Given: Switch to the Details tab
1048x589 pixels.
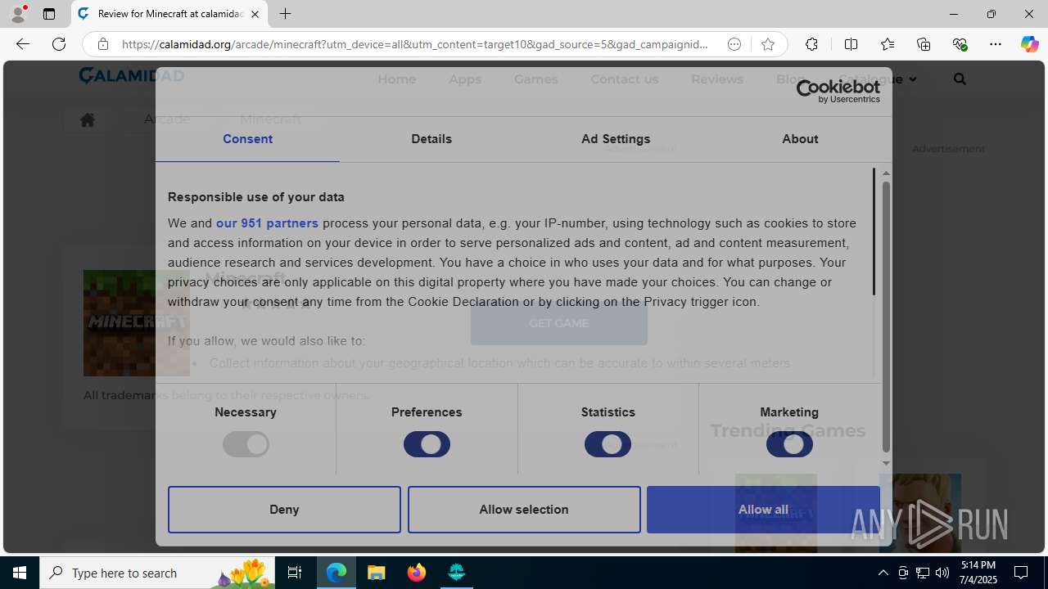Looking at the screenshot, I should click(x=431, y=139).
